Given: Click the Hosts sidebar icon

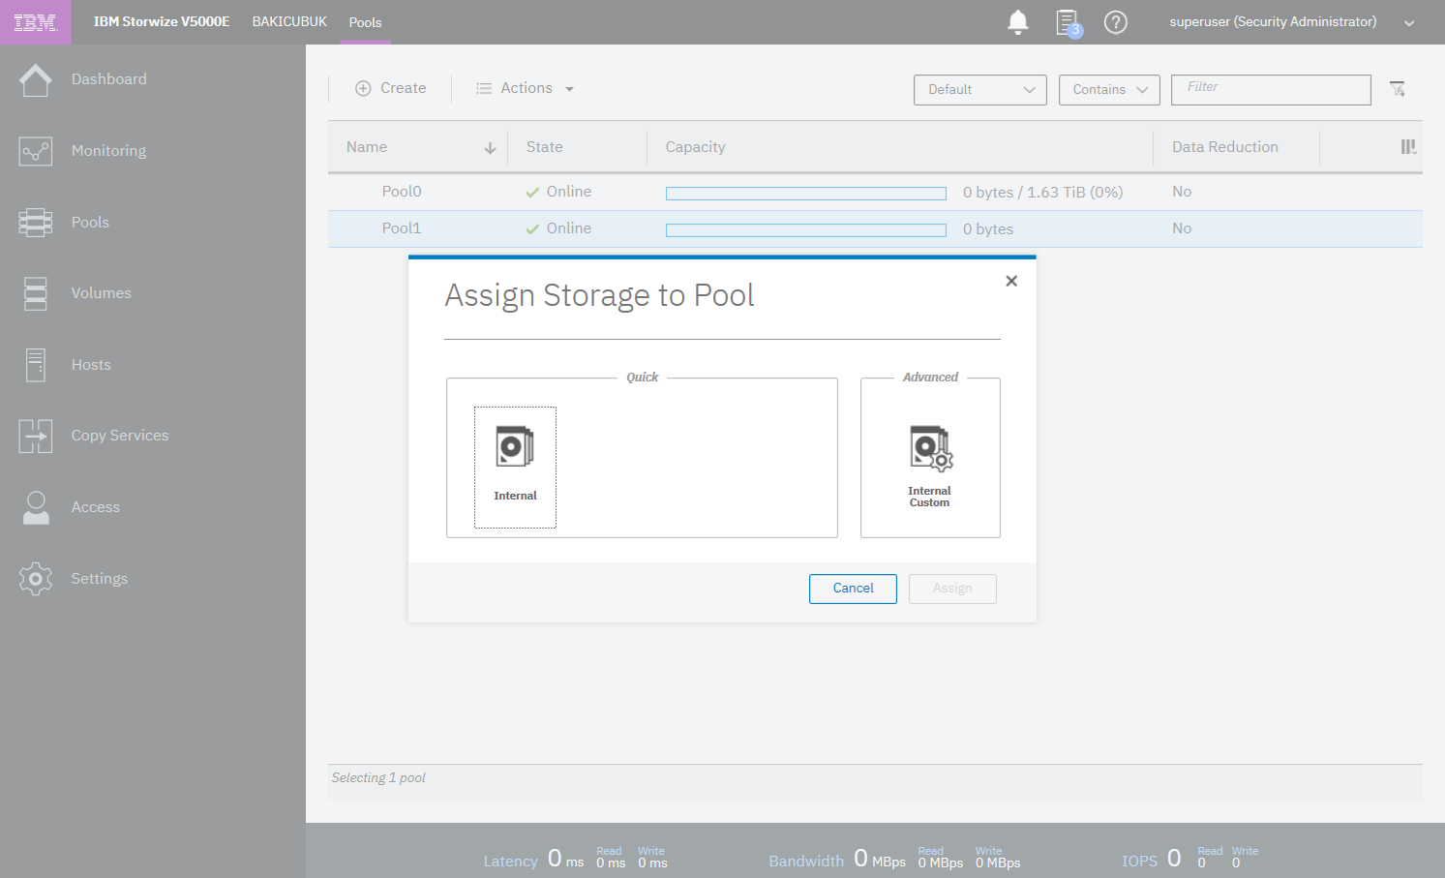Looking at the screenshot, I should coord(36,365).
